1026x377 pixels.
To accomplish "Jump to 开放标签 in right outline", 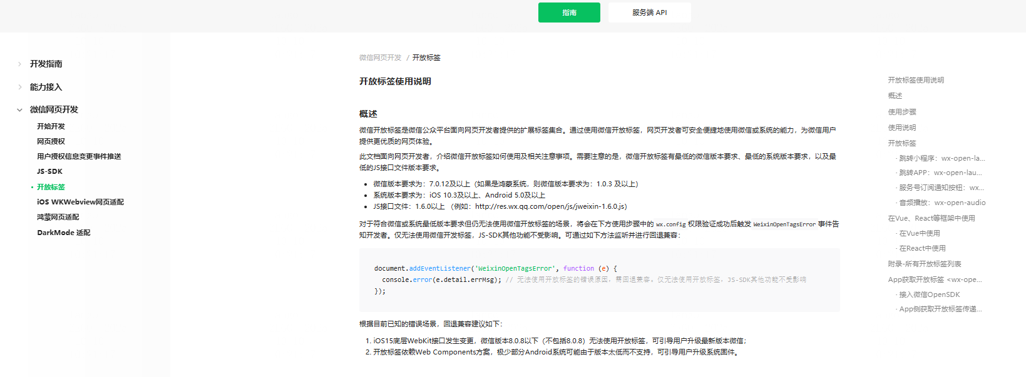I will coord(902,143).
